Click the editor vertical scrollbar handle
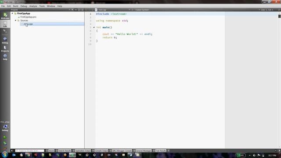The height and width of the screenshot is (158, 281). (279, 16)
